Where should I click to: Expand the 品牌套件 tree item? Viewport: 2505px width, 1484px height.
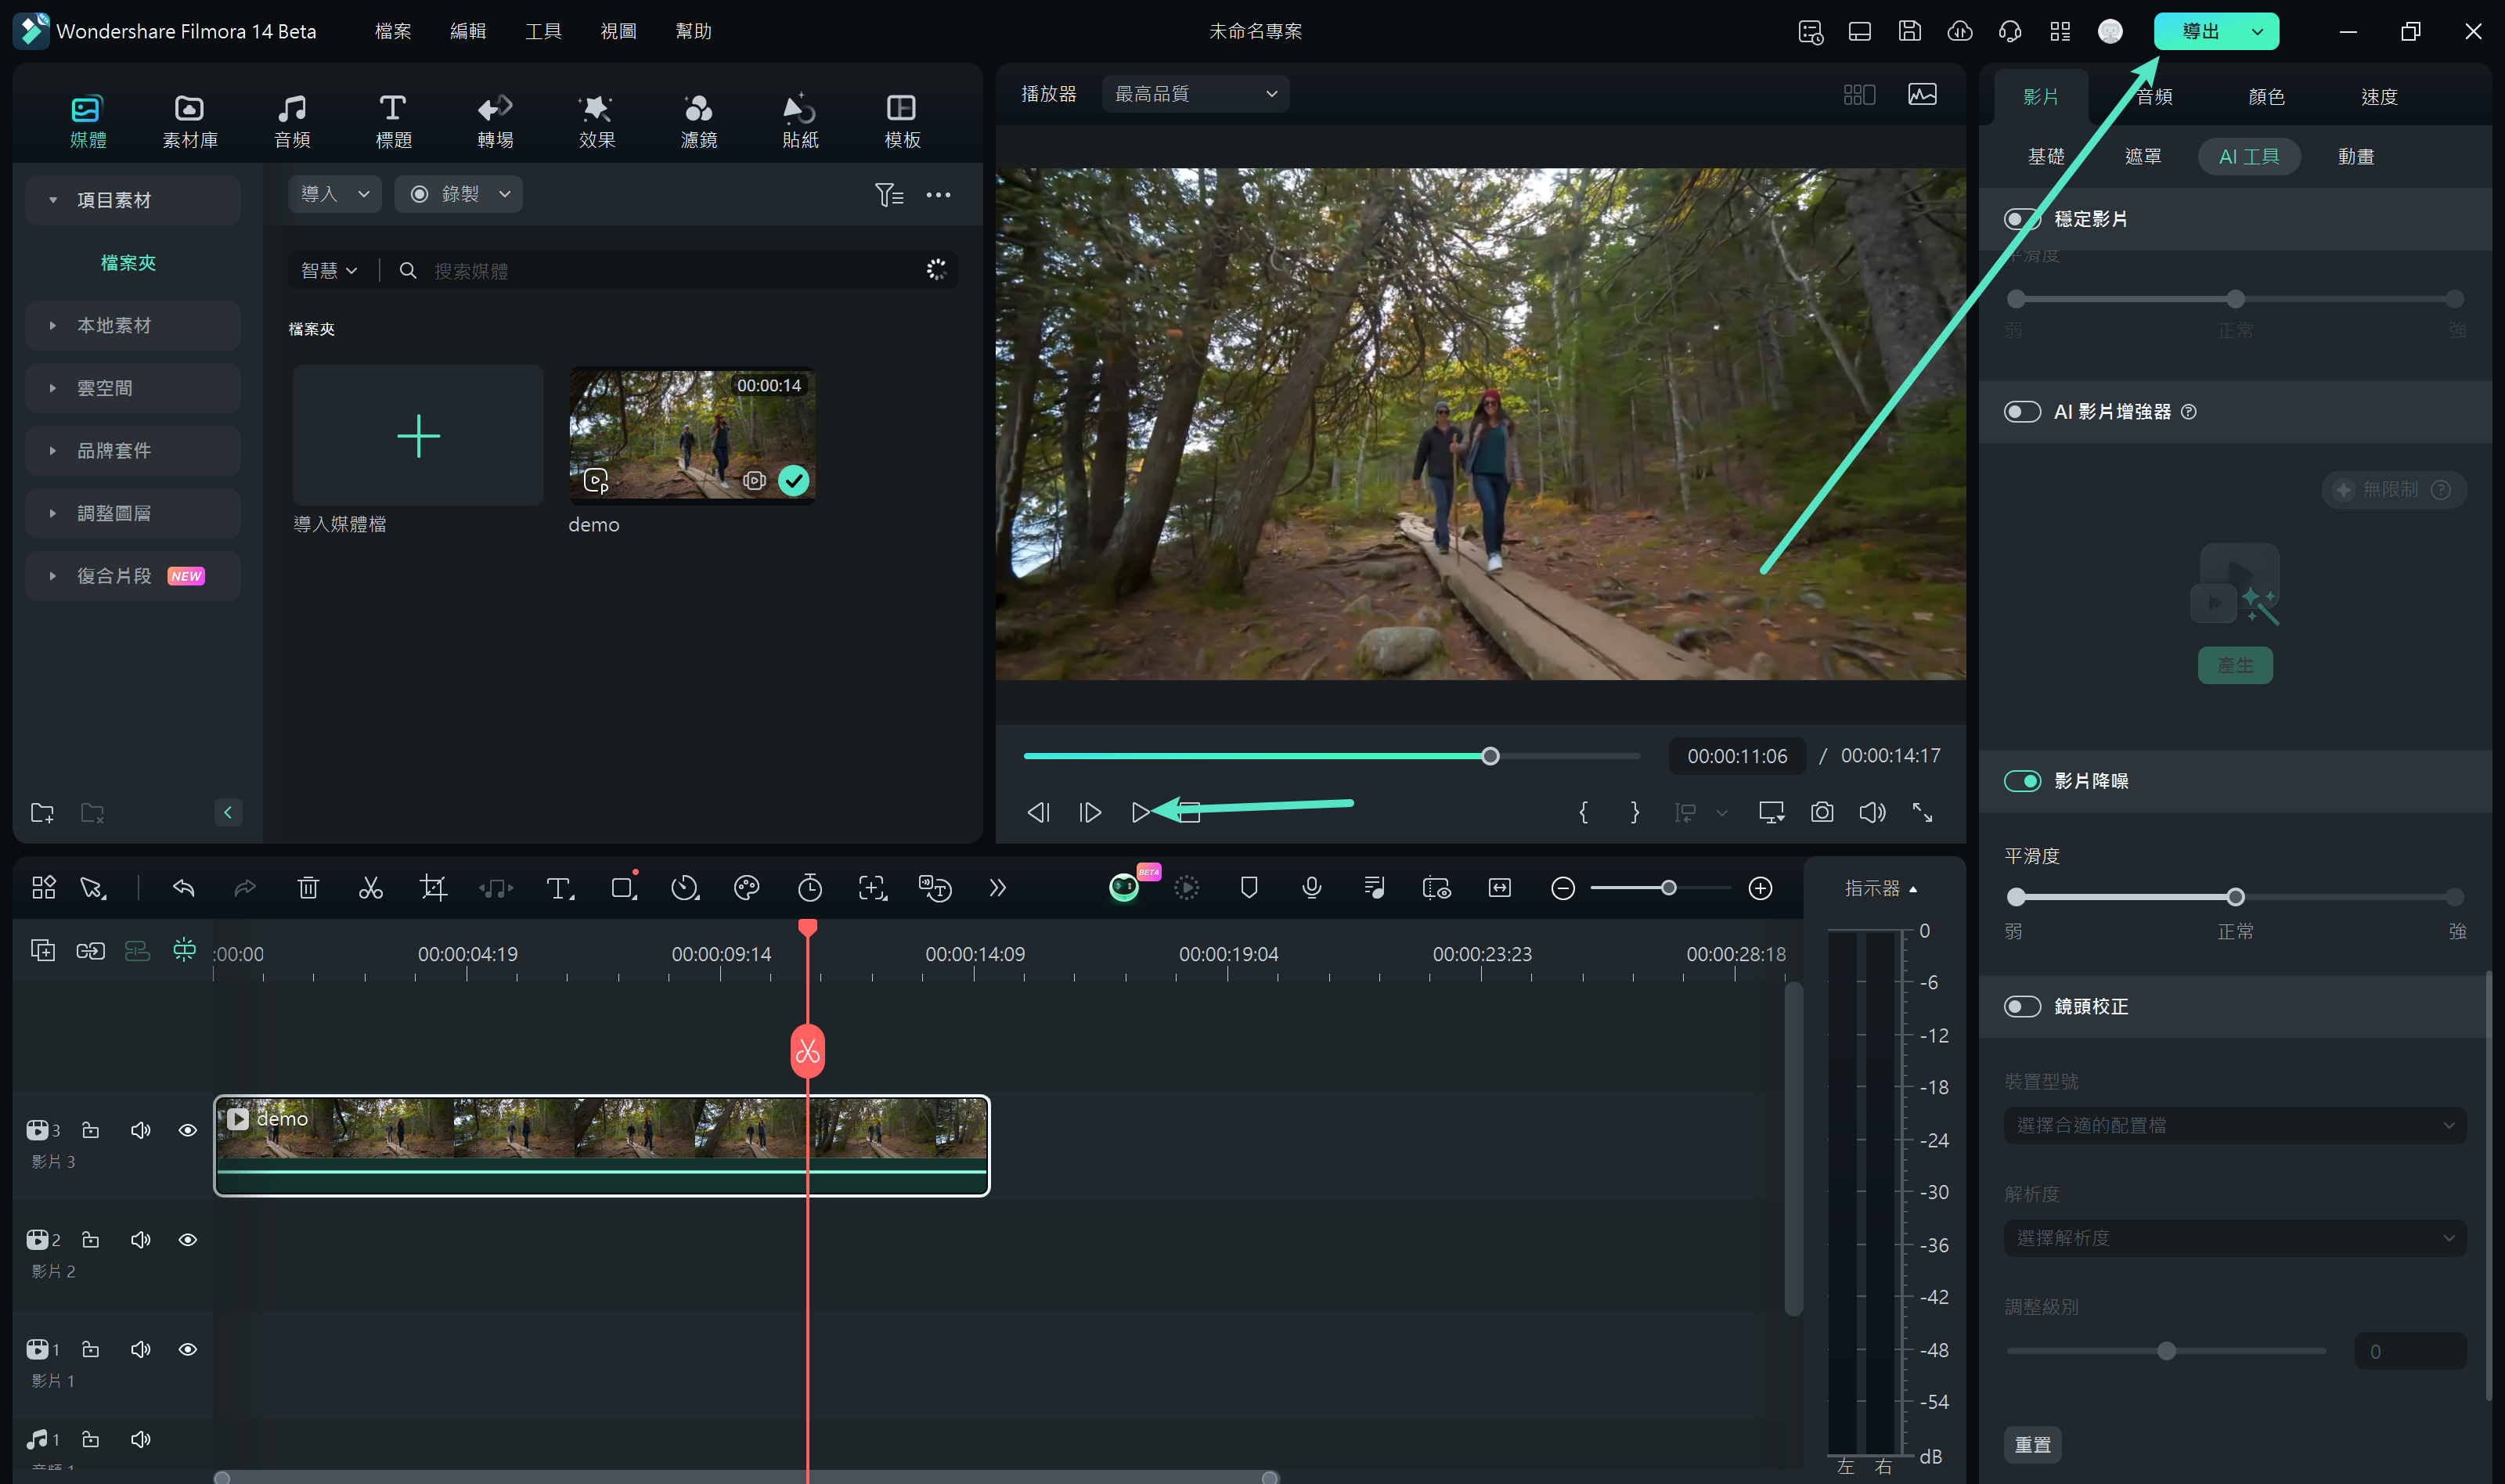(132, 451)
